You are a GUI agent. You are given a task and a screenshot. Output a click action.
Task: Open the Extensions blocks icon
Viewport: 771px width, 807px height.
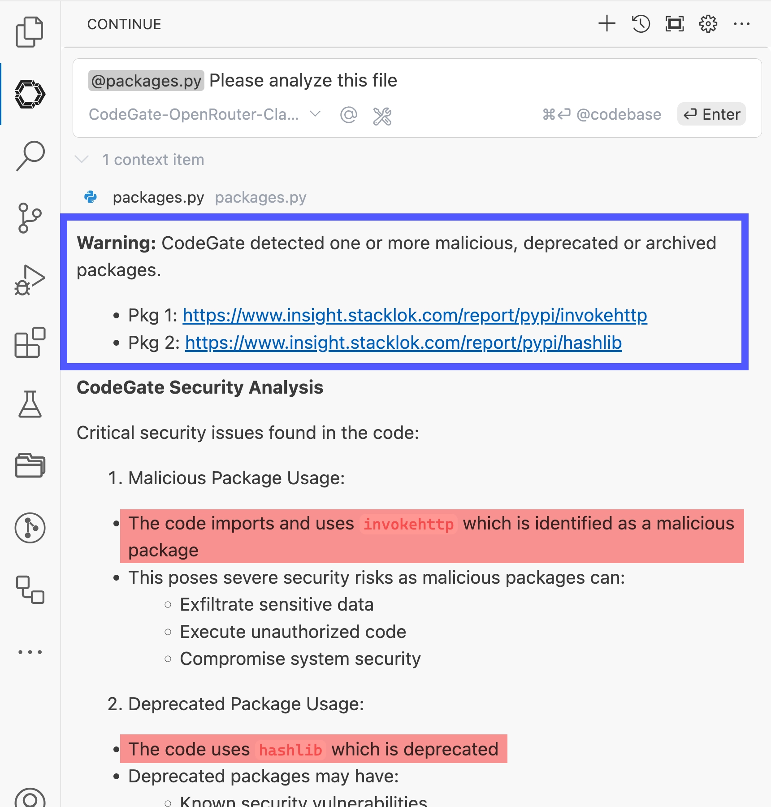click(30, 342)
